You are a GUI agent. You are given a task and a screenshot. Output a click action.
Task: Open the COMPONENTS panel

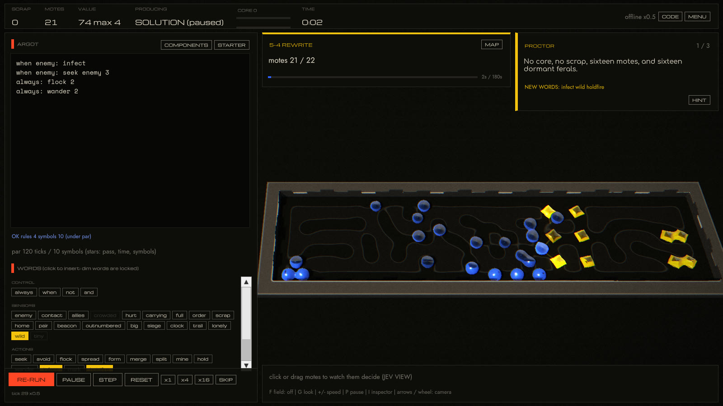186,45
